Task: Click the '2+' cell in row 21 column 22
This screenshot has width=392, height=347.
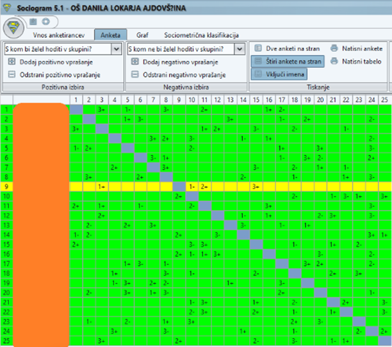Action: click(346, 302)
